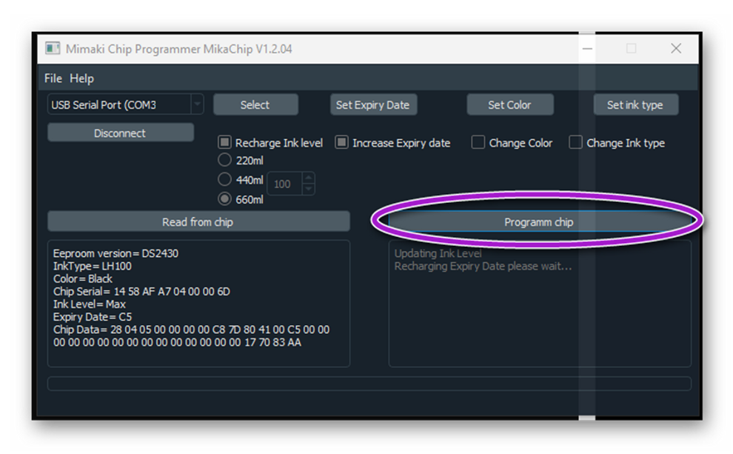Viewport: 733px width, 454px height.
Task: Minimize the MikaChip window
Action: click(x=587, y=48)
